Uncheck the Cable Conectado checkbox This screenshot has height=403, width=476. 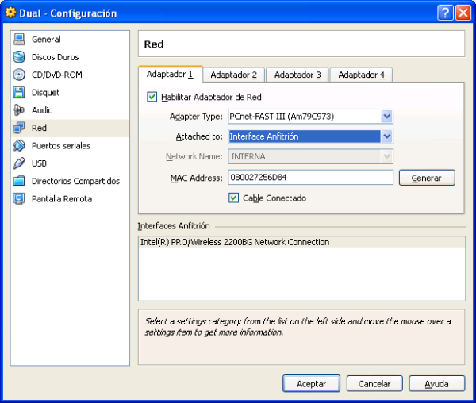tap(234, 198)
